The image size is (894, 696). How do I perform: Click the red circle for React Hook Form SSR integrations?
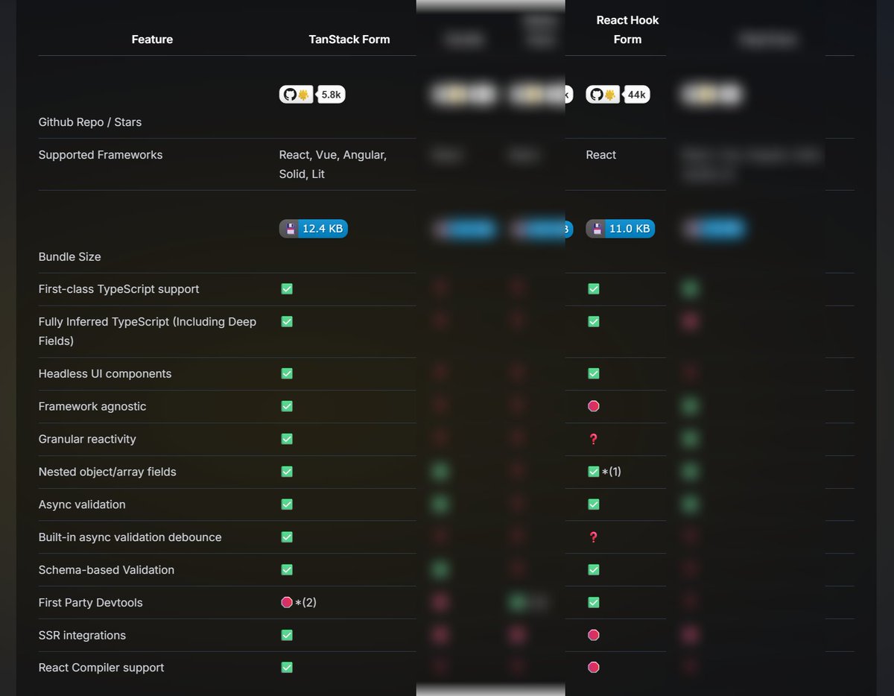click(593, 635)
